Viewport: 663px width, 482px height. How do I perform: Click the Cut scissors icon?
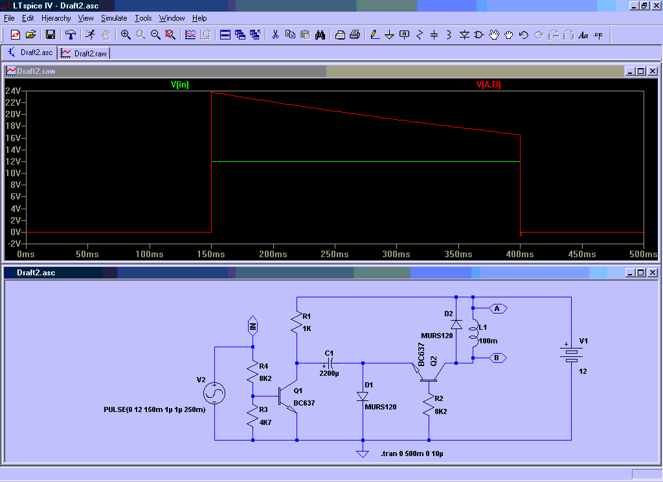pos(275,35)
